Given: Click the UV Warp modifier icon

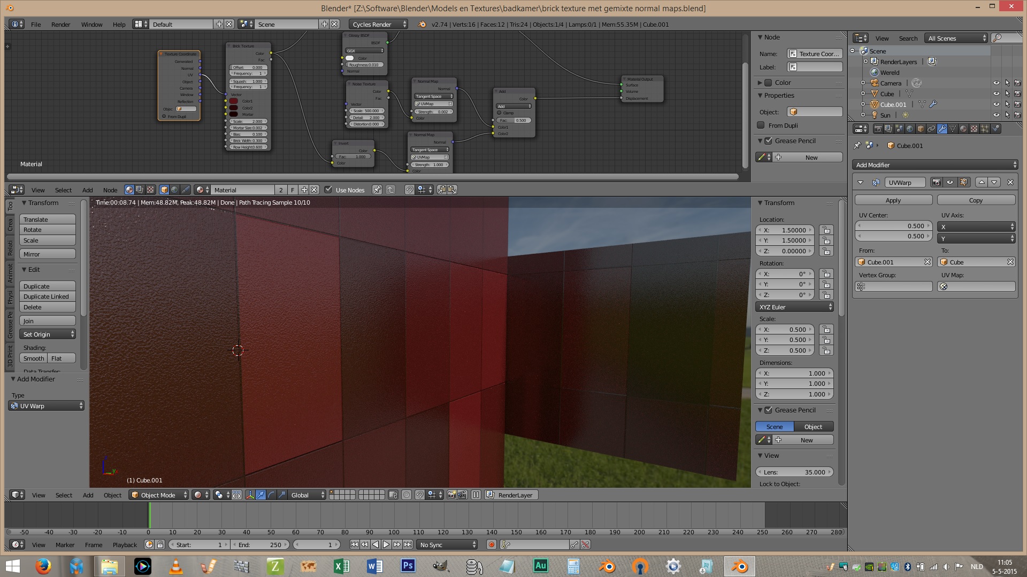Looking at the screenshot, I should coord(874,183).
